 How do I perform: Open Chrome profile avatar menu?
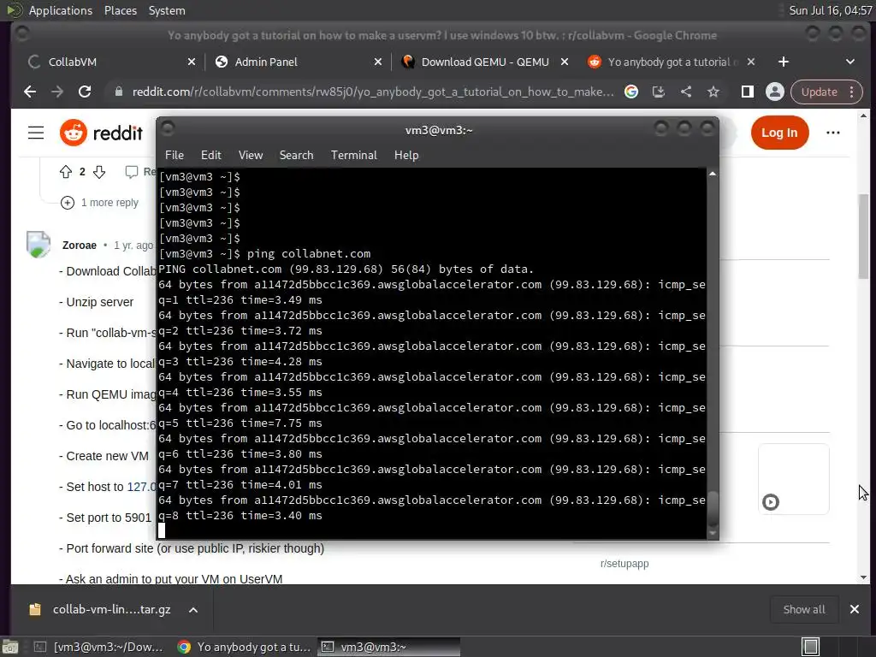pyautogui.click(x=775, y=92)
